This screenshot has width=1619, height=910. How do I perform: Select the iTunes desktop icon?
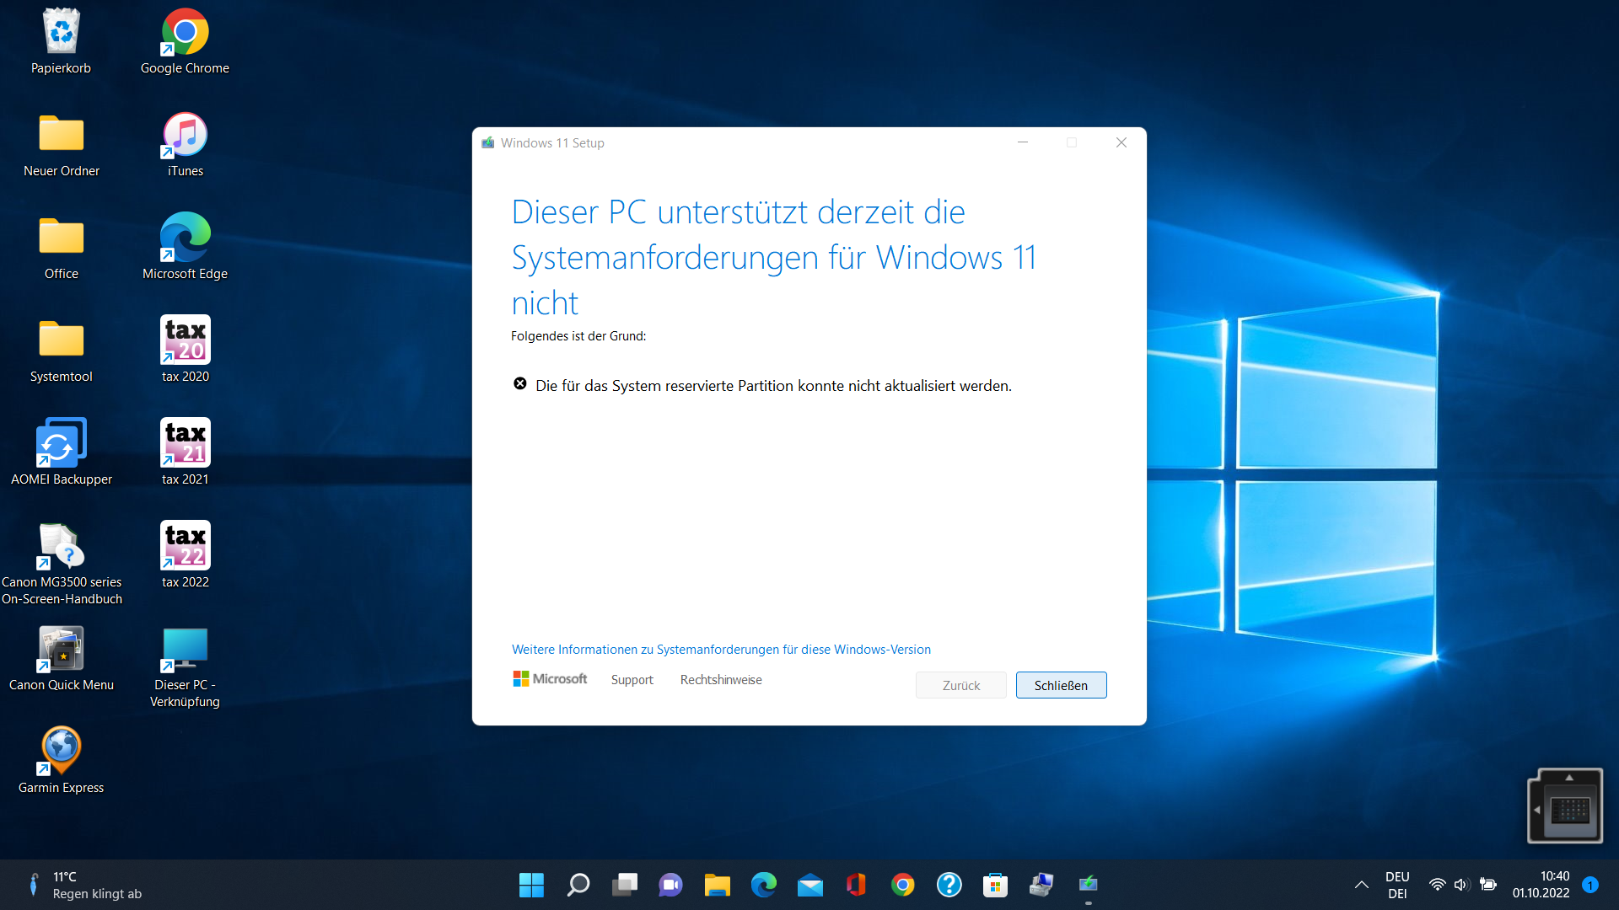point(186,136)
